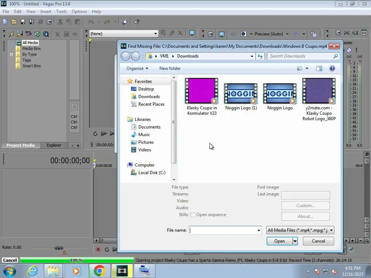Open project Properties icon in main toolbar
This screenshot has width=371, height=278.
click(49, 22)
